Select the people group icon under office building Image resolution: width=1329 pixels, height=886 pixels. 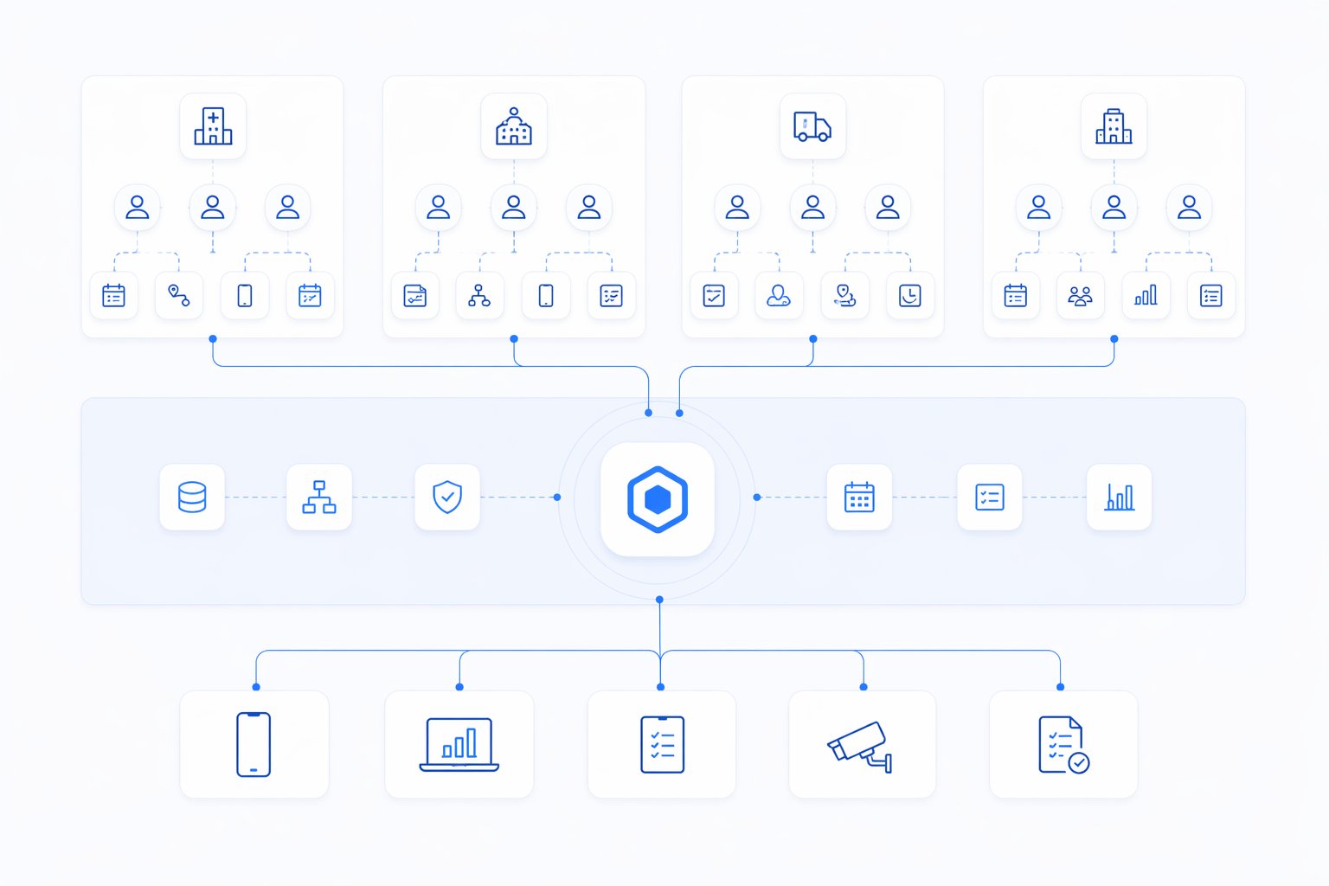click(1080, 296)
